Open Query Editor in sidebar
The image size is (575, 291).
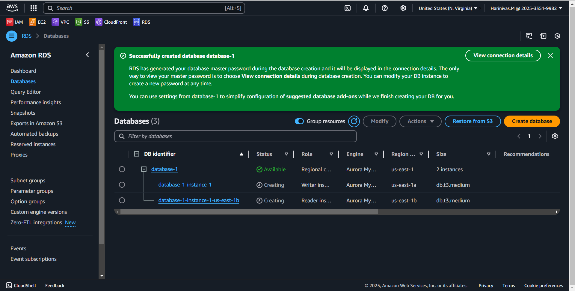[x=26, y=92]
